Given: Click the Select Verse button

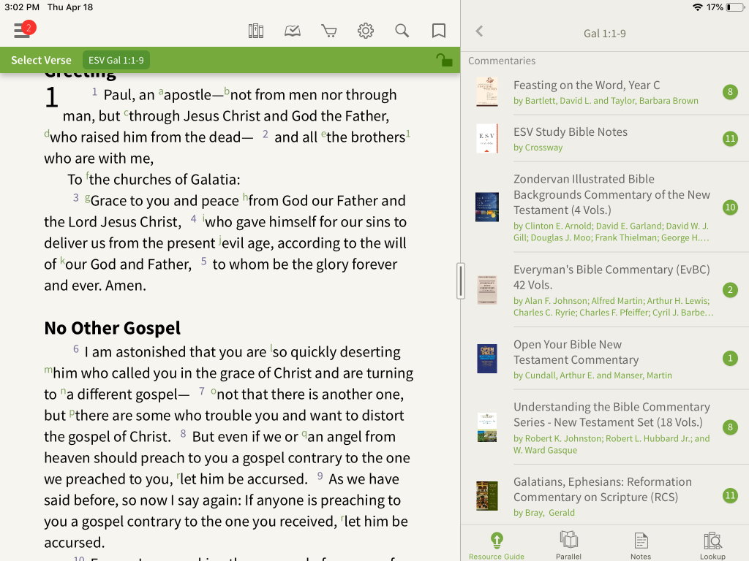Looking at the screenshot, I should [x=41, y=60].
